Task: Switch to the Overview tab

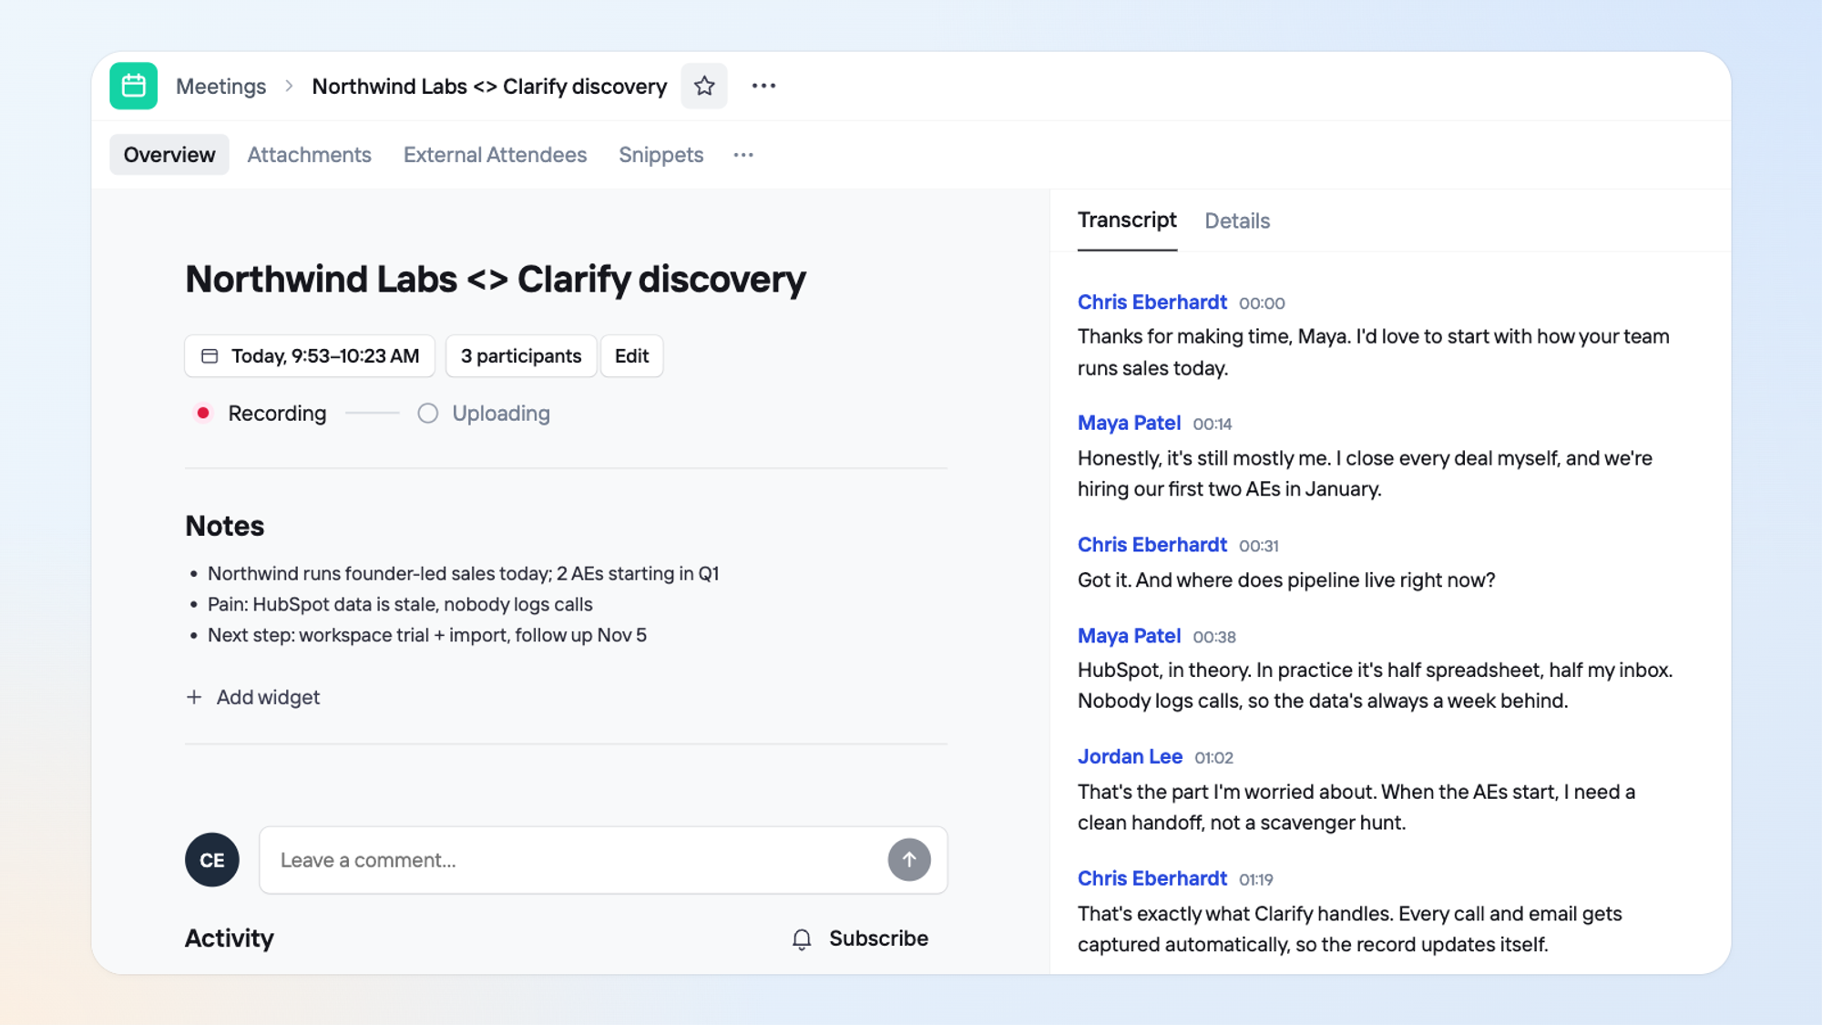Action: tap(169, 155)
